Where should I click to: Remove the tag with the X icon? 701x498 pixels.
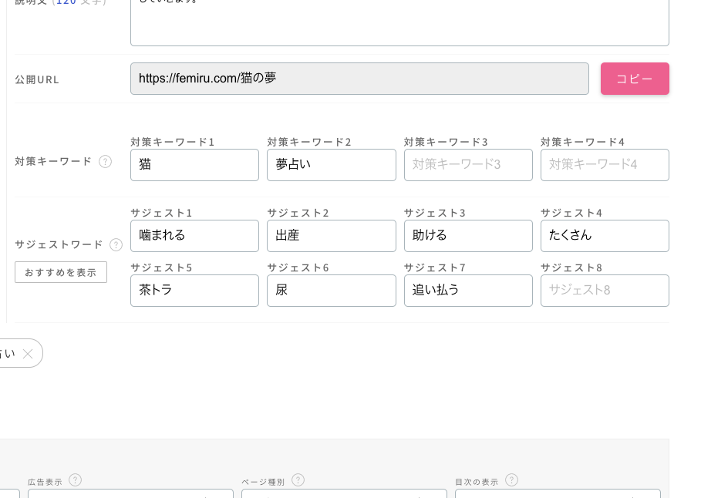(28, 354)
